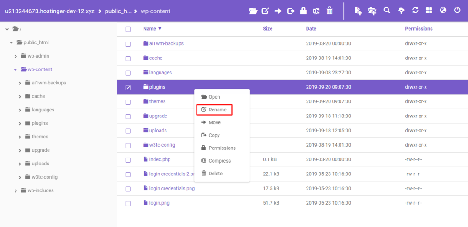The height and width of the screenshot is (227, 468).
Task: Open the ai1wm-backups folder link in list
Action: [166, 43]
